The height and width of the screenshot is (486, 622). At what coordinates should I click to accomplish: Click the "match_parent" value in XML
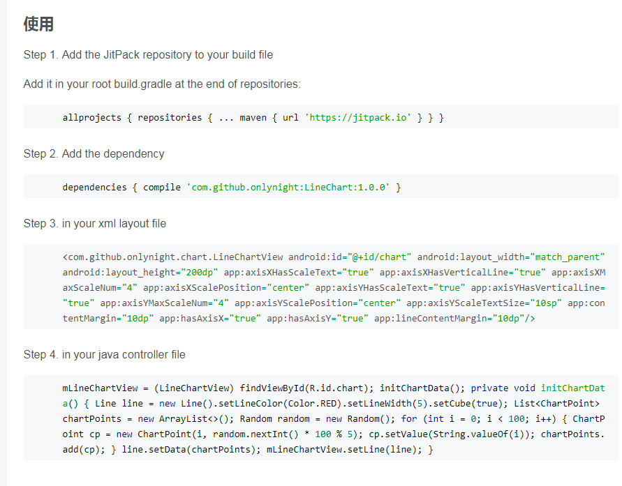568,257
